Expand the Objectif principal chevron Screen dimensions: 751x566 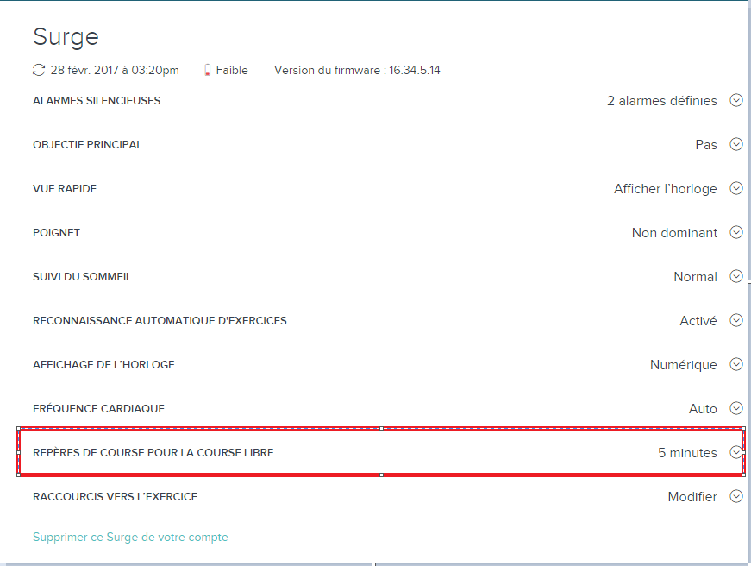click(736, 144)
